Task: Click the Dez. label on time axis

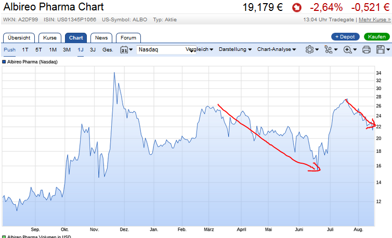Action: click(x=124, y=230)
